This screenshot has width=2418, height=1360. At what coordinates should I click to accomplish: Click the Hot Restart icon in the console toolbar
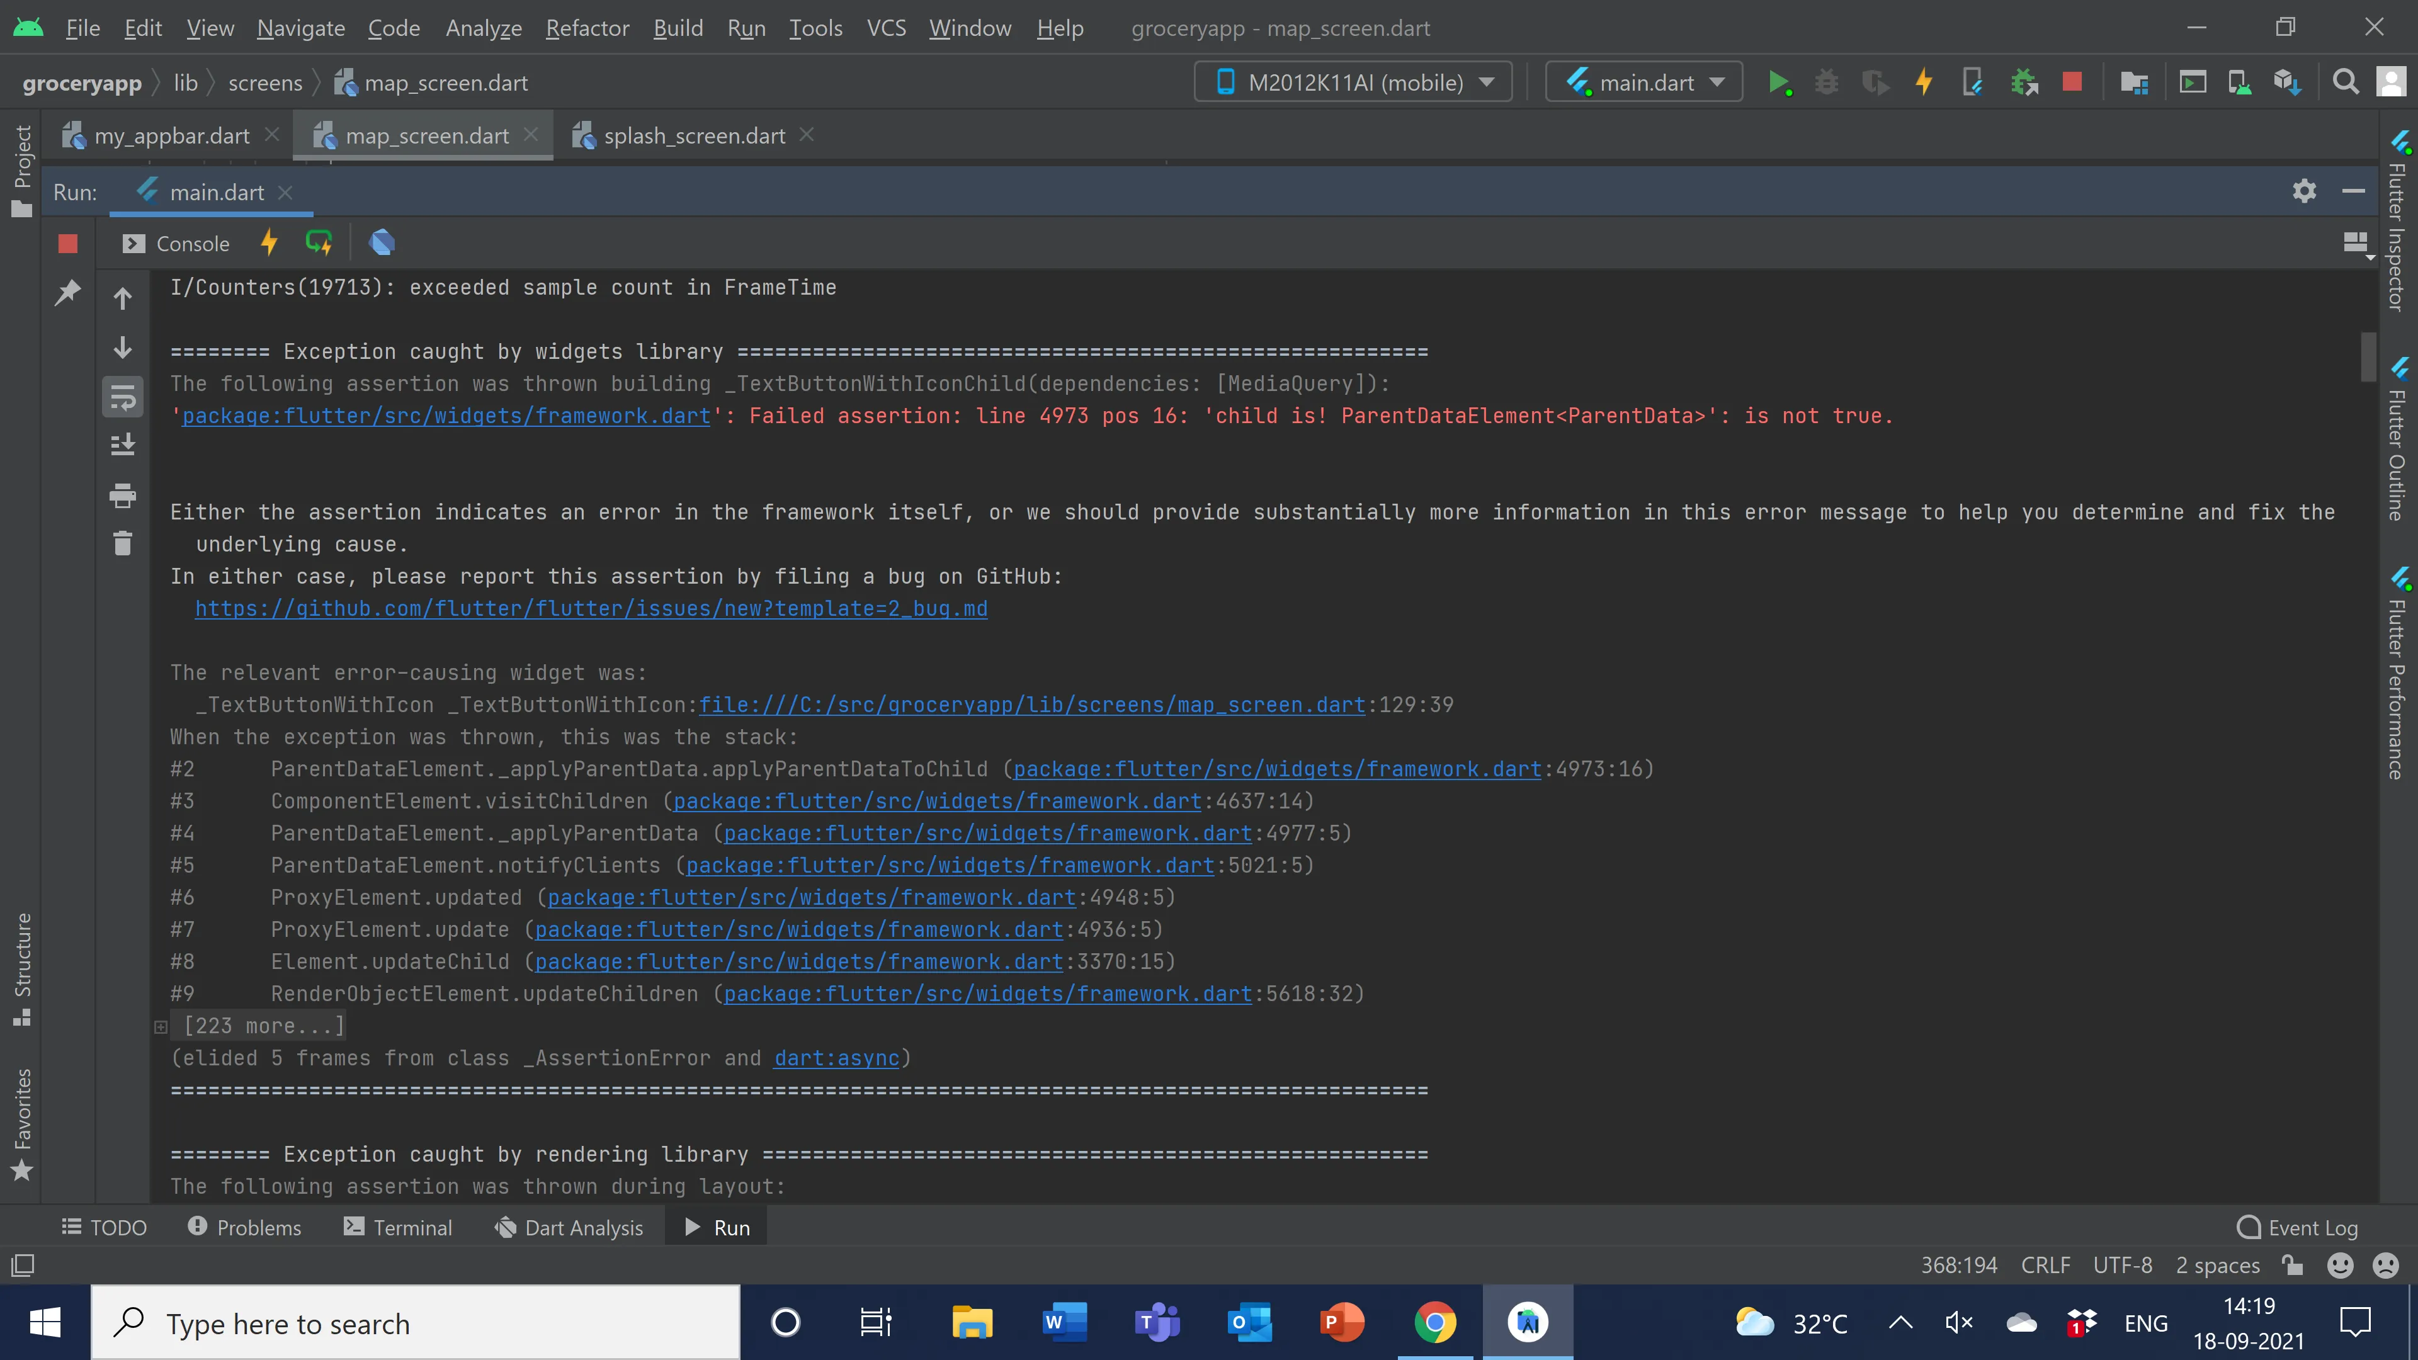[x=319, y=243]
